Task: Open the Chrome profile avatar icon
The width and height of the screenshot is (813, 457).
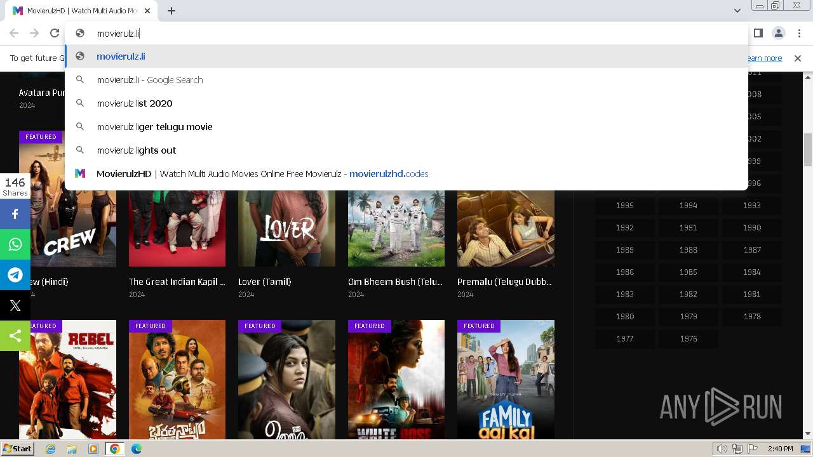Action: click(778, 33)
